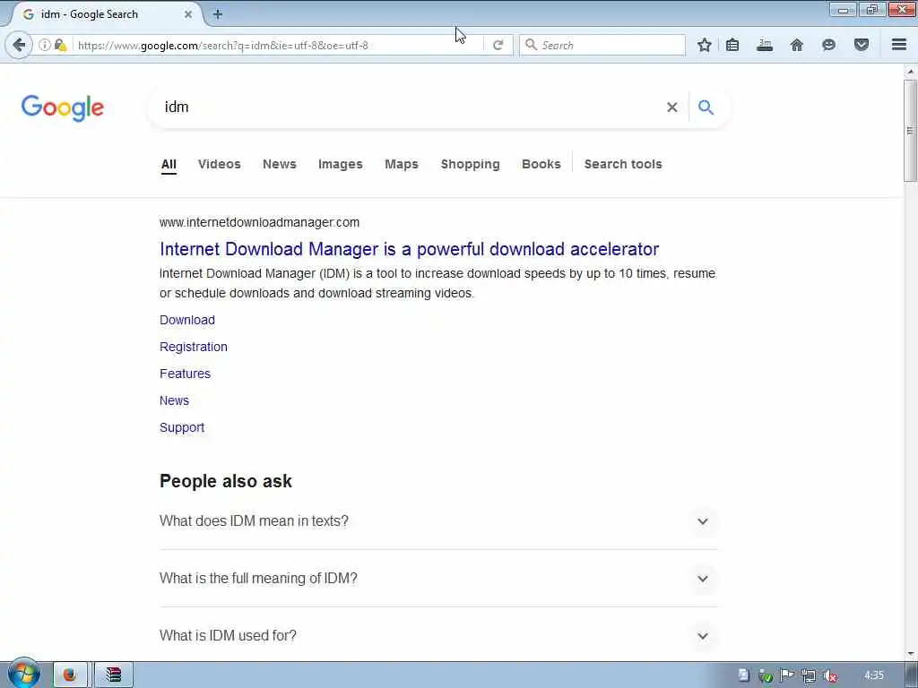The height and width of the screenshot is (688, 918).
Task: Bookmark this page with the star icon
Action: click(705, 45)
